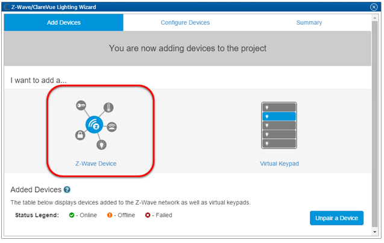Click the Status Legend label
The image size is (384, 243).
pos(37,215)
